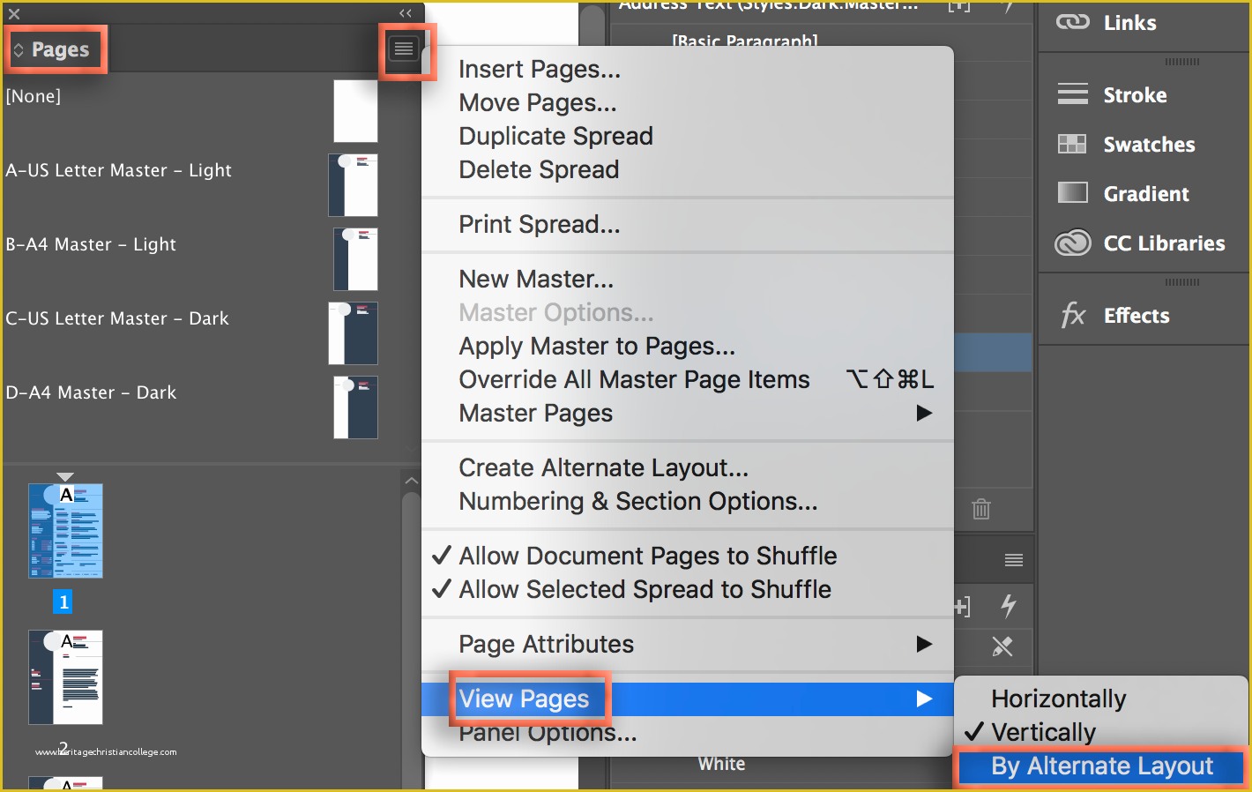Open the Pages panel flyout menu icon
The image size is (1252, 792).
click(x=404, y=49)
